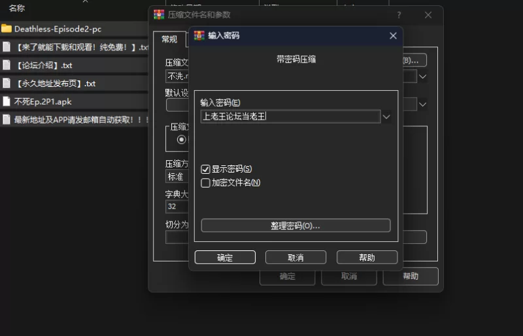523x336 pixels.
Task: Uncheck 显示密码 checkbox
Action: [205, 169]
